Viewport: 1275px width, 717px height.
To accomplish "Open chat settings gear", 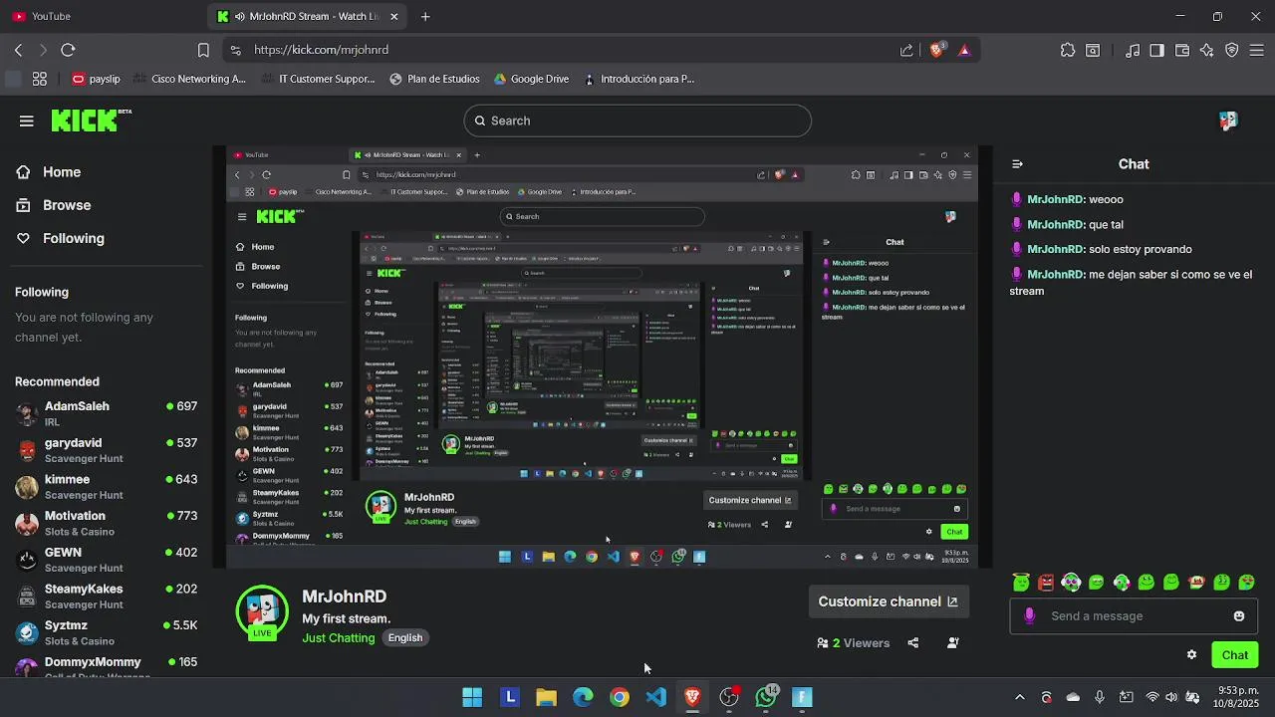I will pyautogui.click(x=1191, y=655).
